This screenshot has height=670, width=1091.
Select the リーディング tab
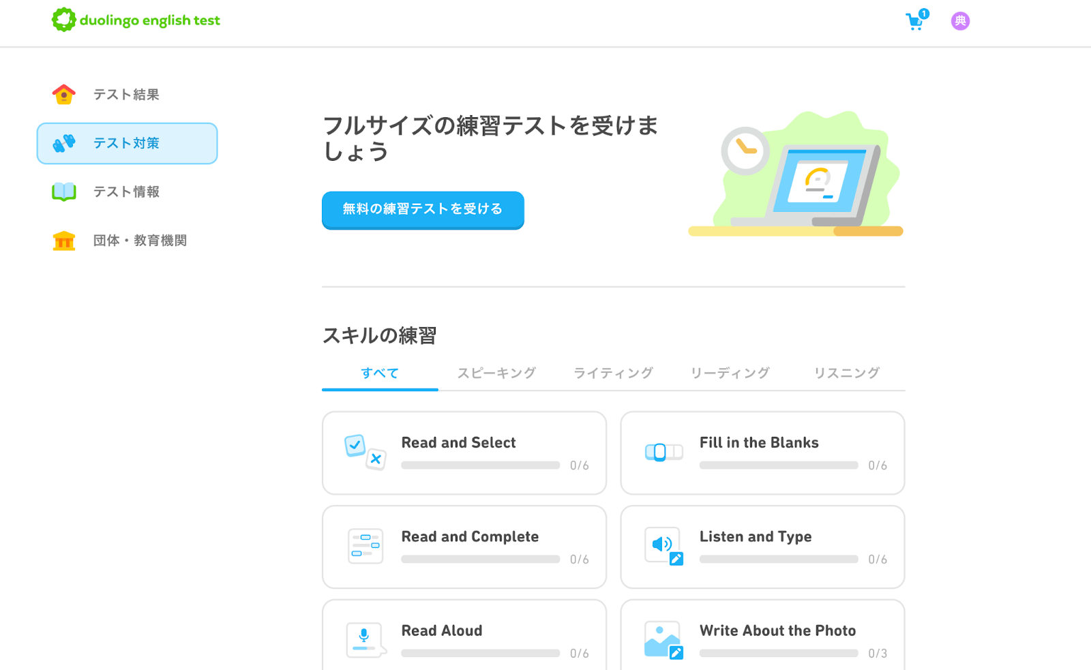click(x=730, y=373)
